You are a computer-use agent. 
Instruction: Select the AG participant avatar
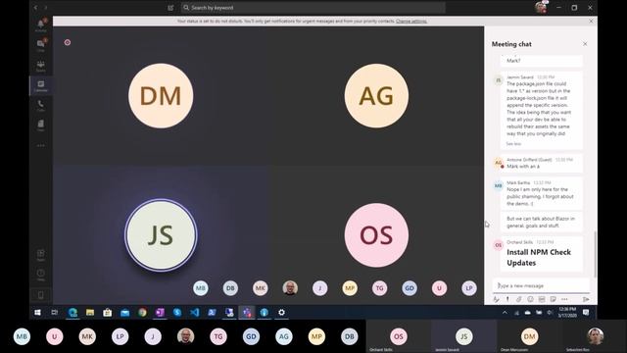click(376, 96)
